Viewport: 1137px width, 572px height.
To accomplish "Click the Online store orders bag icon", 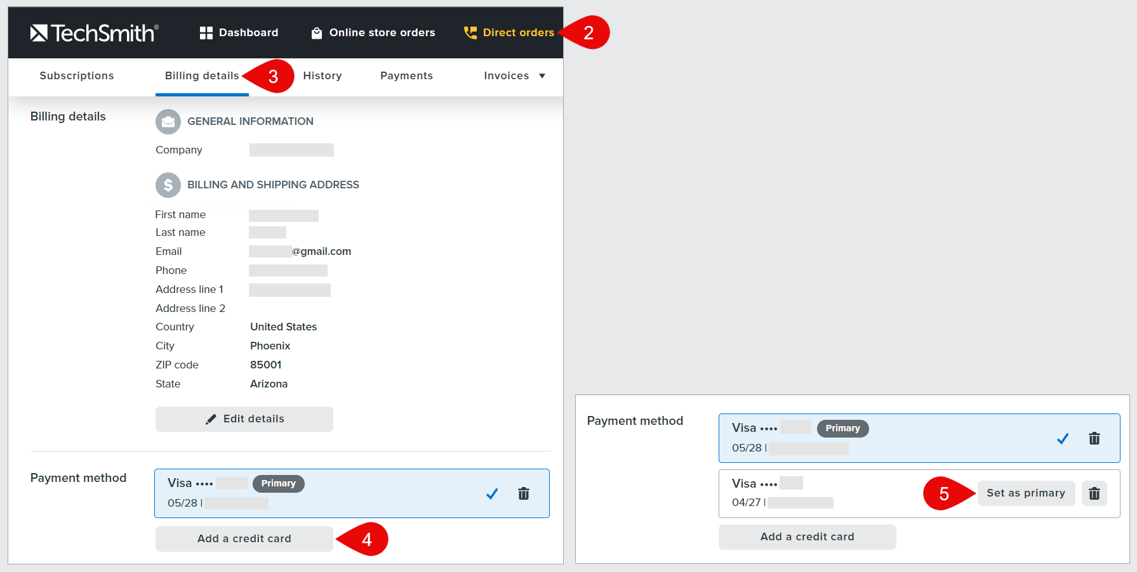I will [316, 33].
